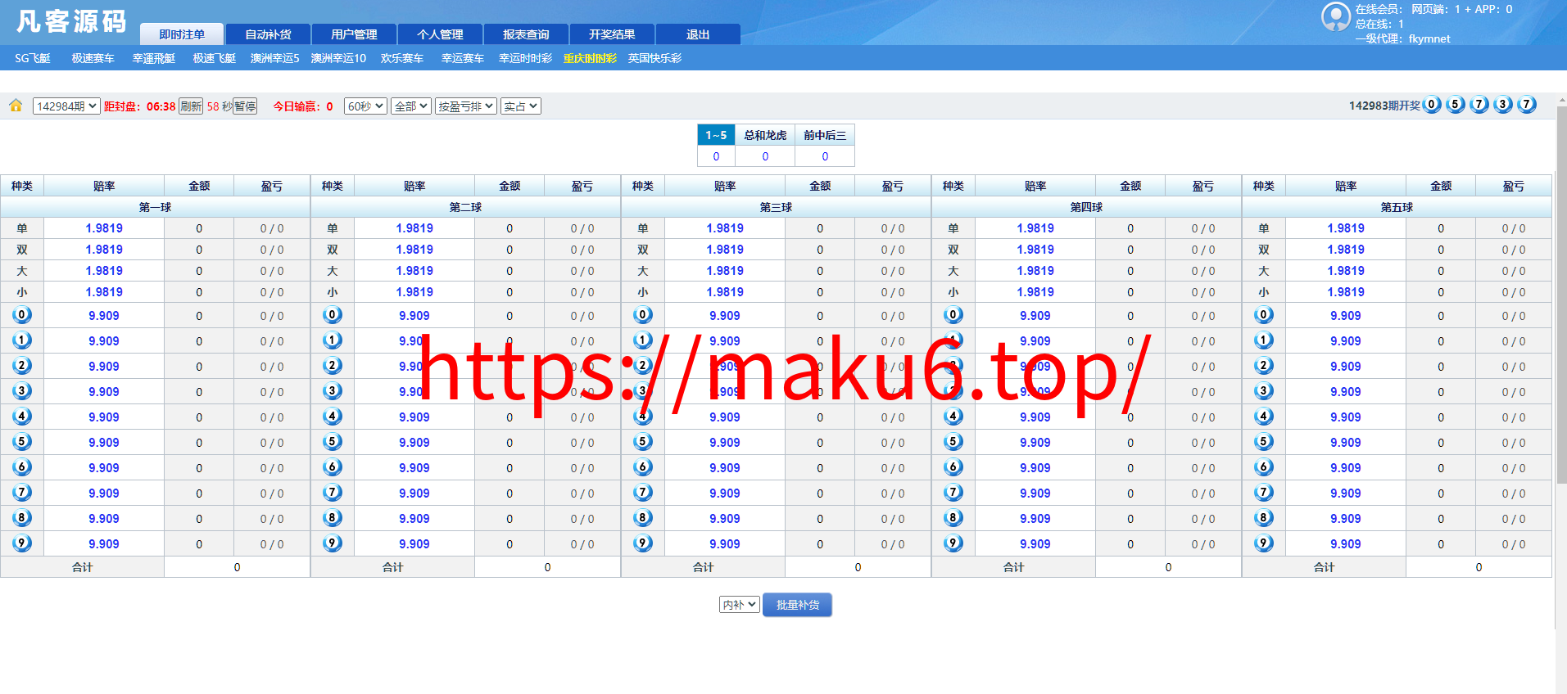Pick ball 7 in the 第二球 table
The width and height of the screenshot is (1567, 694).
tap(333, 493)
